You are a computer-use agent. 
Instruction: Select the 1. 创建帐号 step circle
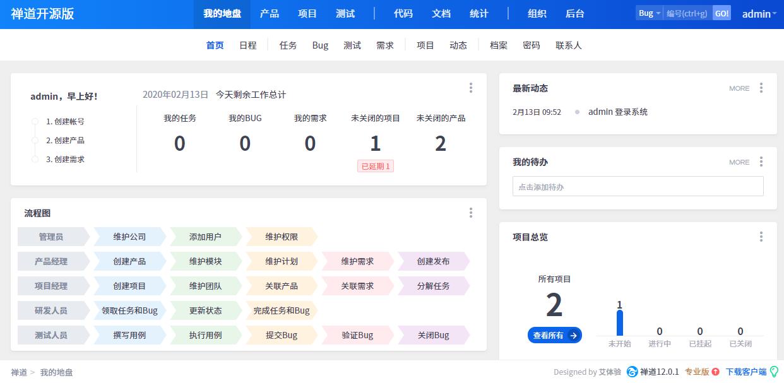pyautogui.click(x=35, y=121)
